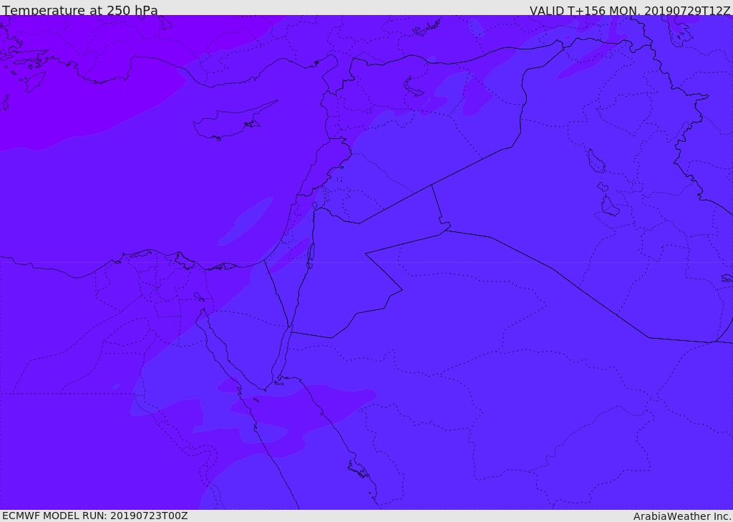This screenshot has height=522, width=733.
Task: Click the 'Temperature at 250 hPa' title
Action: 80,10
